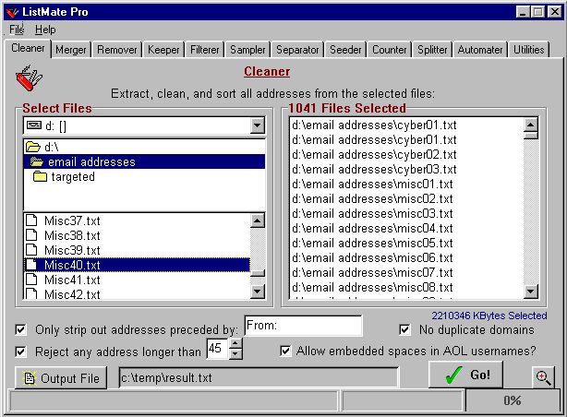567x417 pixels.
Task: Click the open folder icon next to d:\
Action: (33, 147)
